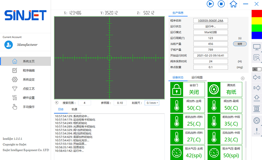The height and width of the screenshot is (160, 262).
Task: Open the 点胶工艺 sidebar item
Action: pos(25,89)
